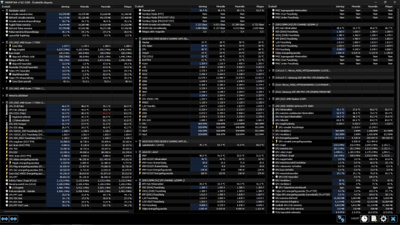Click Átlagos column header above PMIC rows

point(386,6)
